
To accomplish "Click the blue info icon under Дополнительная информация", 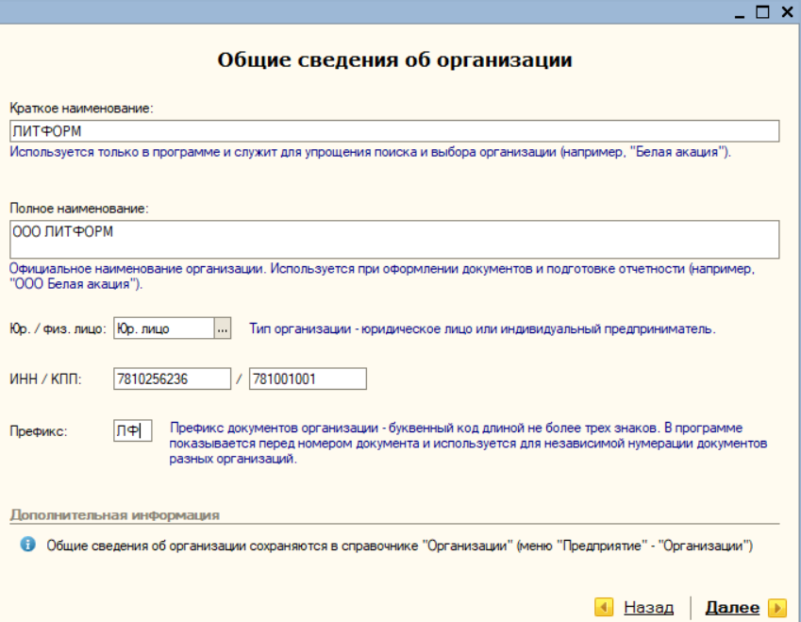I will click(27, 545).
